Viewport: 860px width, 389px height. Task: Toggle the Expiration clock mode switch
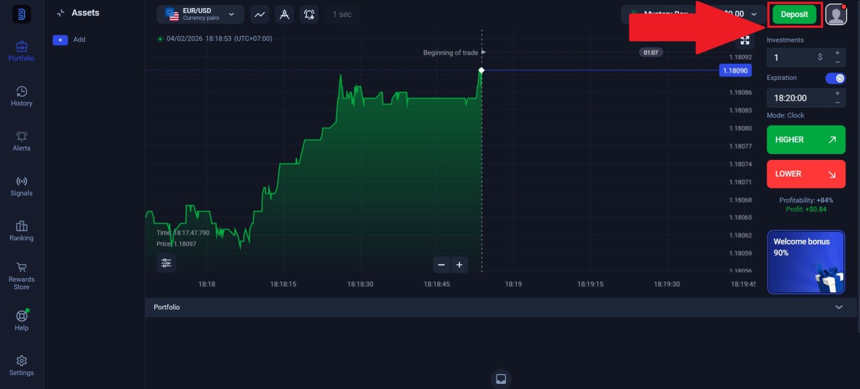click(835, 78)
